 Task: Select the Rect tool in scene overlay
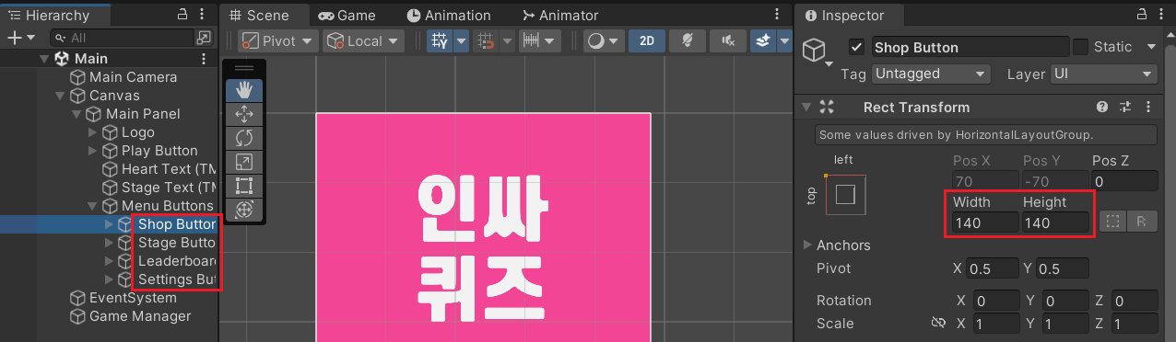pos(244,186)
